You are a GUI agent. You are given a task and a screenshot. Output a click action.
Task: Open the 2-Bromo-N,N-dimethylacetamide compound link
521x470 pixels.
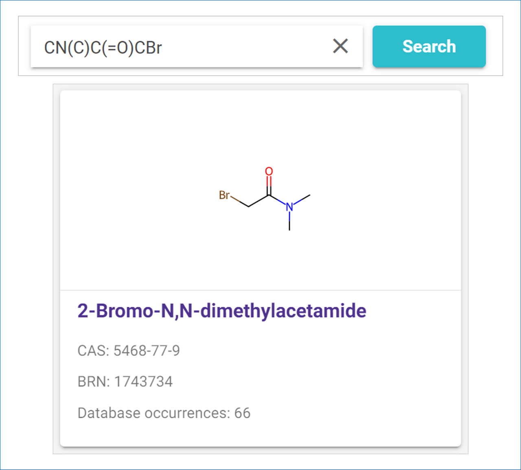pos(222,311)
